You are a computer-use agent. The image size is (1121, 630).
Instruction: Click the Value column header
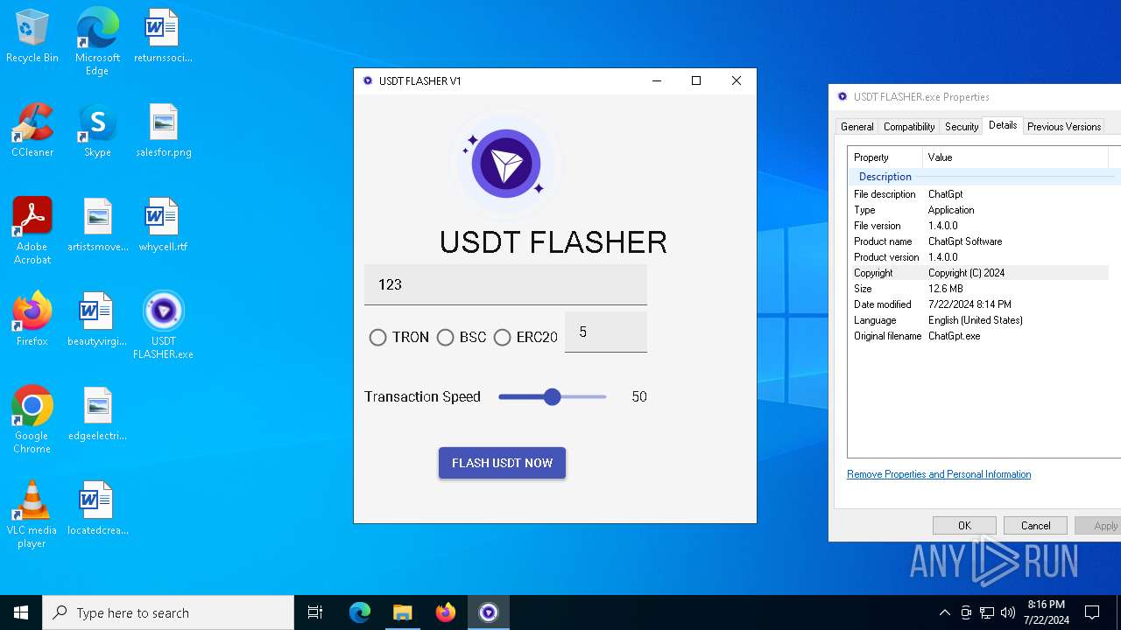(1016, 157)
